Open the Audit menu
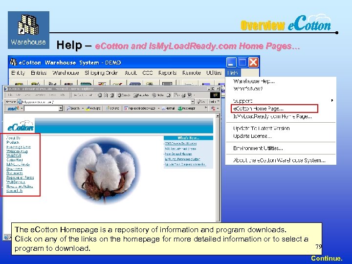Screen dimensions: 352x264 (131, 73)
